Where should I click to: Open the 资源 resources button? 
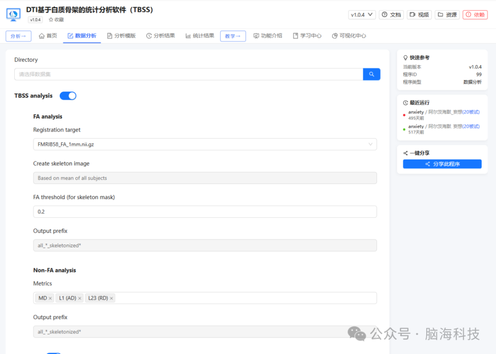coord(447,15)
